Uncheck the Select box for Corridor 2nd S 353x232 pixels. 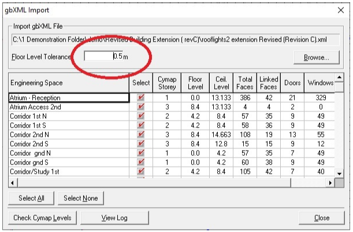(x=141, y=144)
